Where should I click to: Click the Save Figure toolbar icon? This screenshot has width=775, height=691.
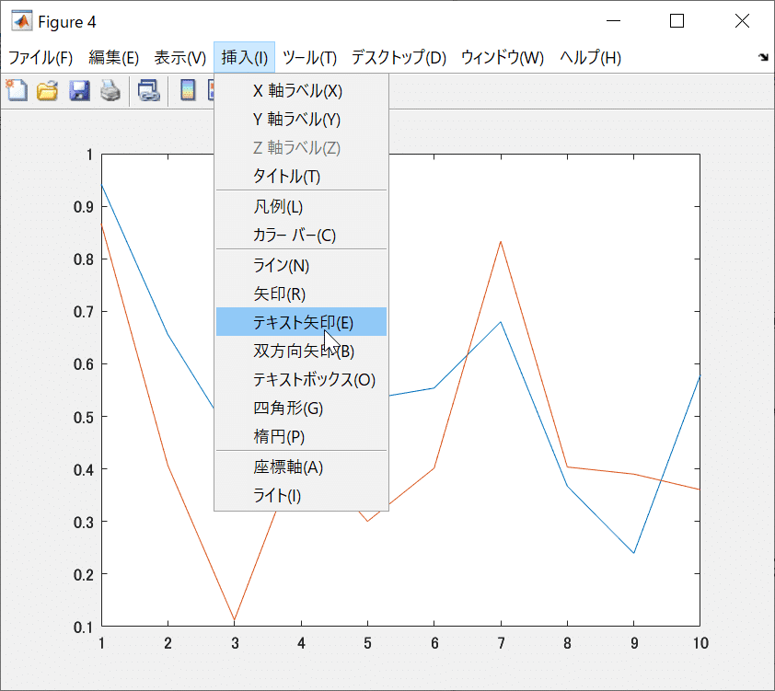(78, 89)
